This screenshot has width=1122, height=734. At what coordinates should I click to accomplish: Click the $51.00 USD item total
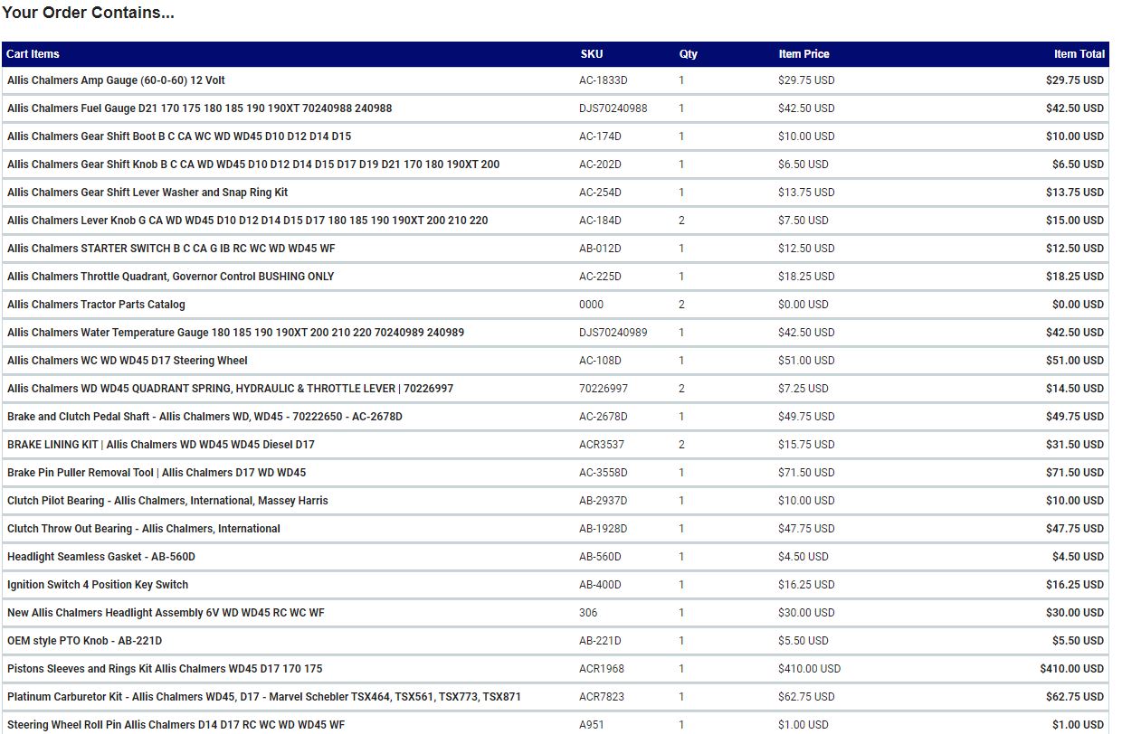coord(1075,361)
